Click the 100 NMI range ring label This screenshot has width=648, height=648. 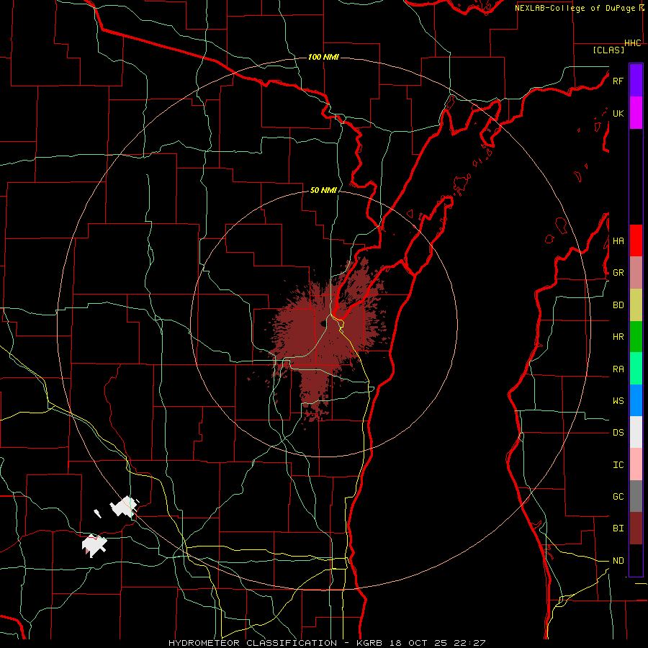coord(323,57)
